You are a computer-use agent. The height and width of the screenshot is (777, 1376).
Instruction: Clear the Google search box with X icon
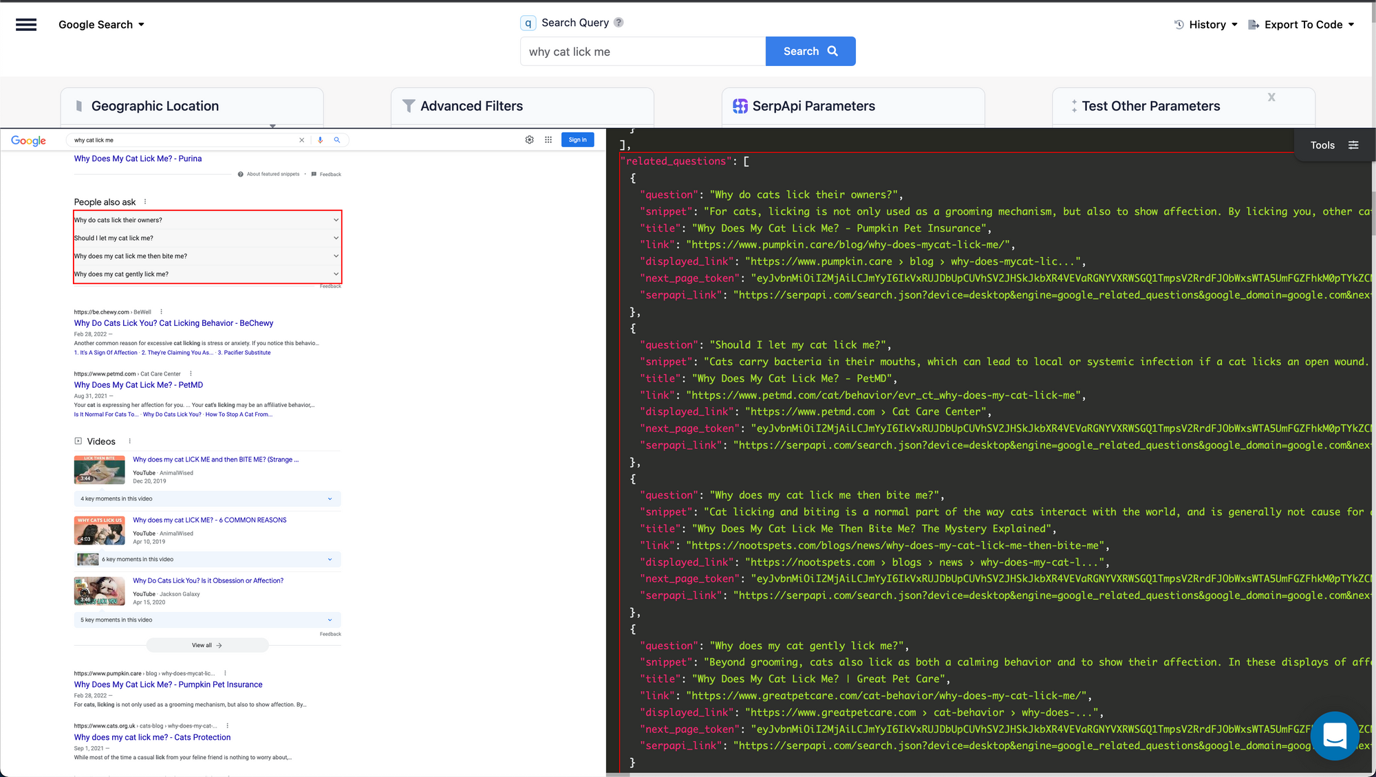click(301, 140)
